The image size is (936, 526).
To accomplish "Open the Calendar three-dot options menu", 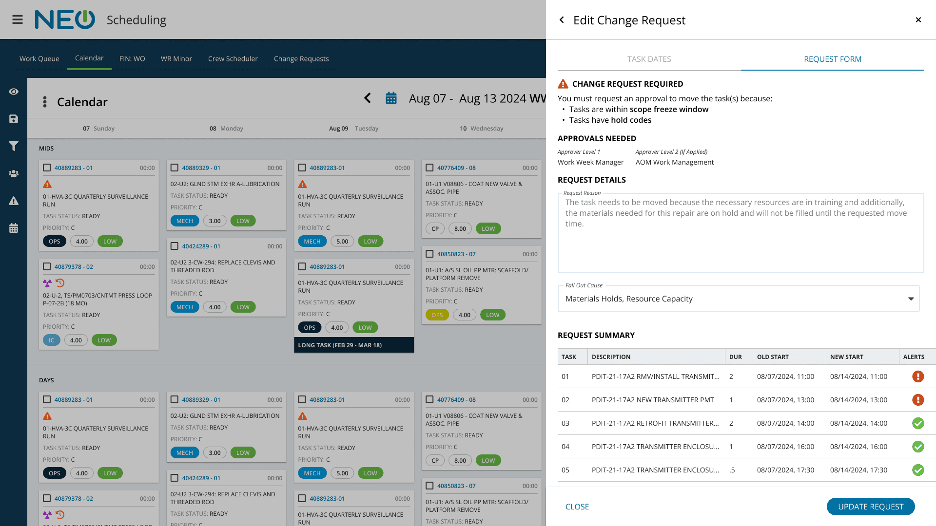I will [x=45, y=102].
